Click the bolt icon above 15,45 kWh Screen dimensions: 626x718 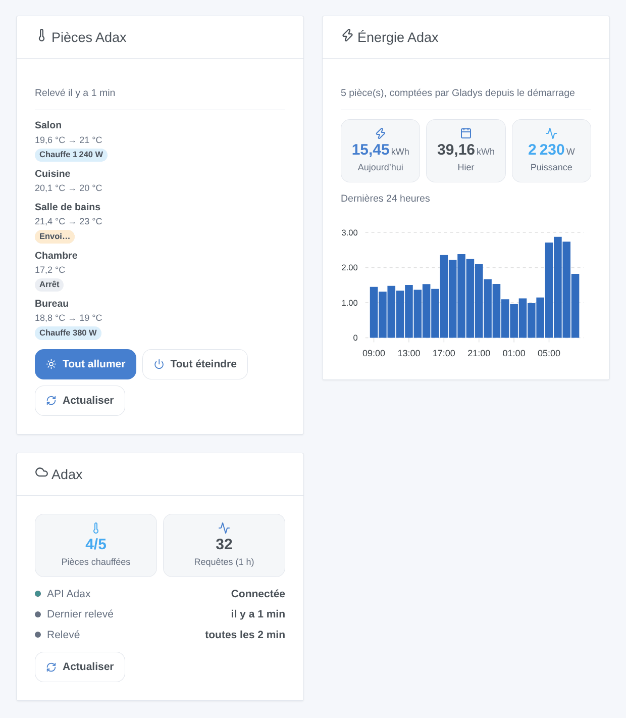(381, 133)
